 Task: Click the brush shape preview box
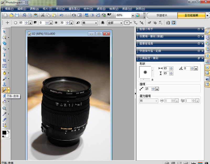click(x=145, y=72)
